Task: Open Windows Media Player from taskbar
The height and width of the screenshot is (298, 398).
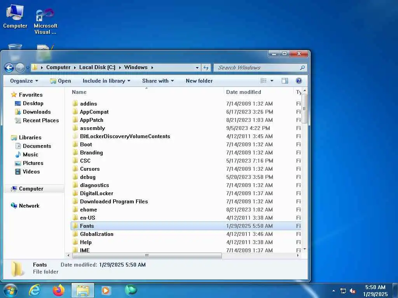Action: [106, 290]
